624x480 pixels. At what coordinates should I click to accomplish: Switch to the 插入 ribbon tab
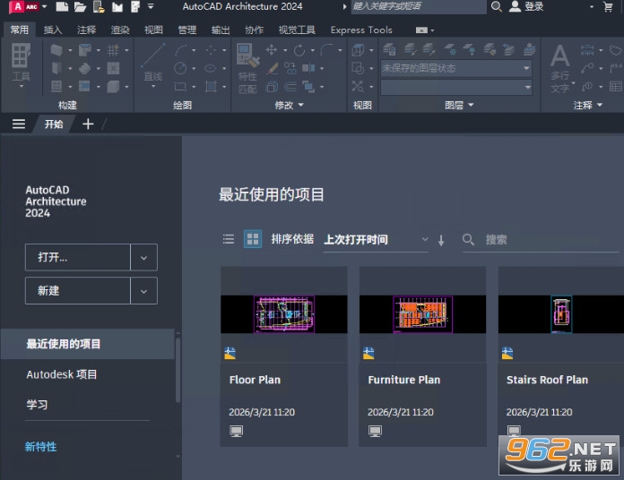(x=53, y=30)
